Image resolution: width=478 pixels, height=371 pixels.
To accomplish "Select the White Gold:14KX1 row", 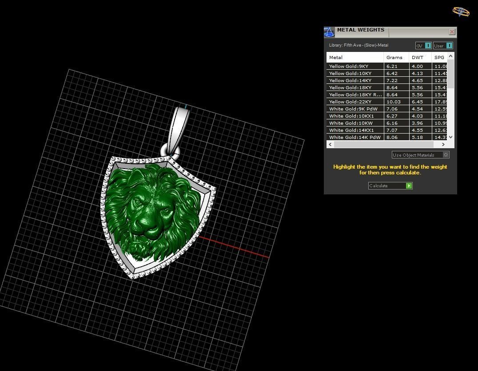I will [386, 130].
